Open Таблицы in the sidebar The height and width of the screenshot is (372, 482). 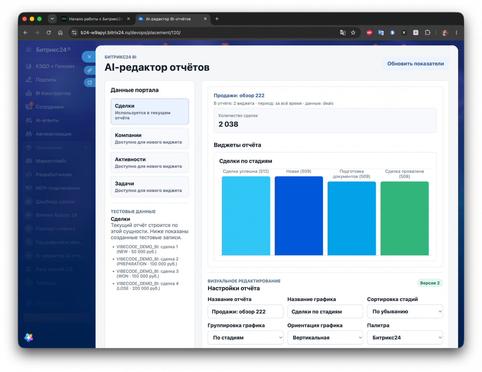46,283
